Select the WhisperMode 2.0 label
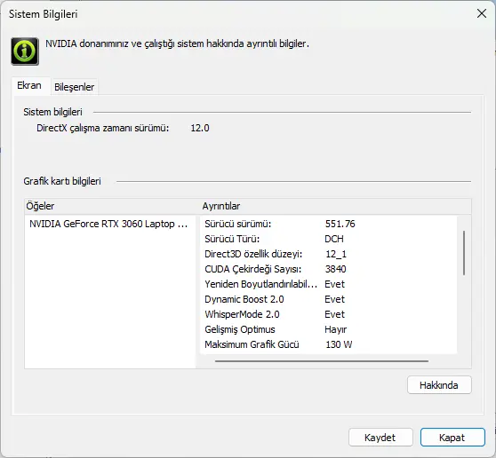The image size is (496, 458). pyautogui.click(x=242, y=314)
